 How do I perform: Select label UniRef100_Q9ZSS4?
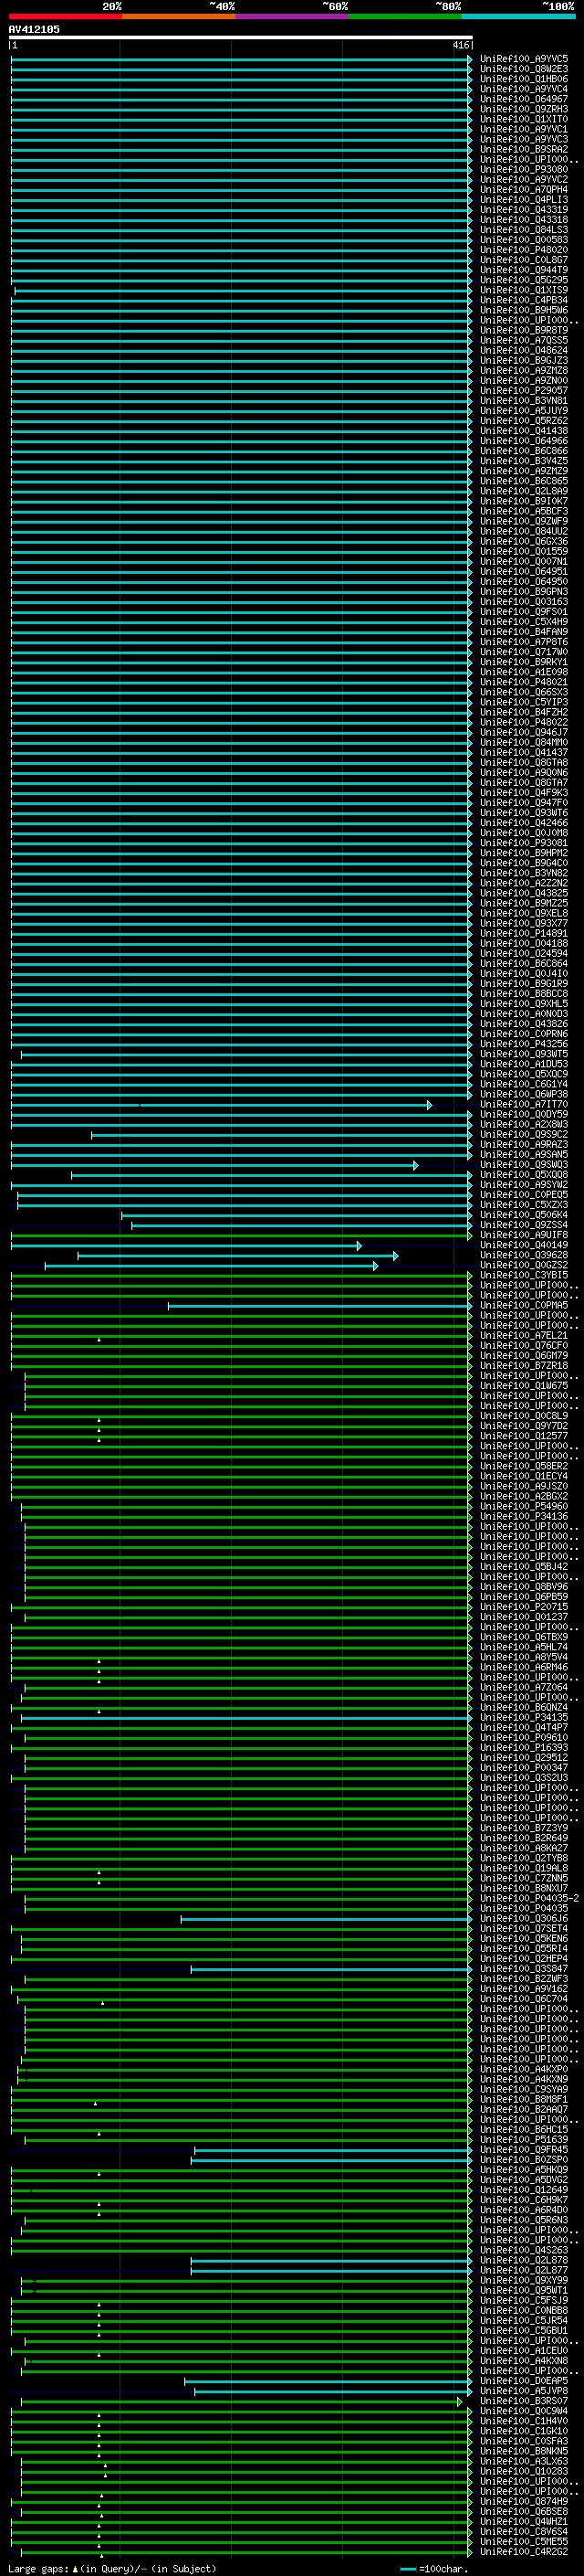[x=524, y=1224]
